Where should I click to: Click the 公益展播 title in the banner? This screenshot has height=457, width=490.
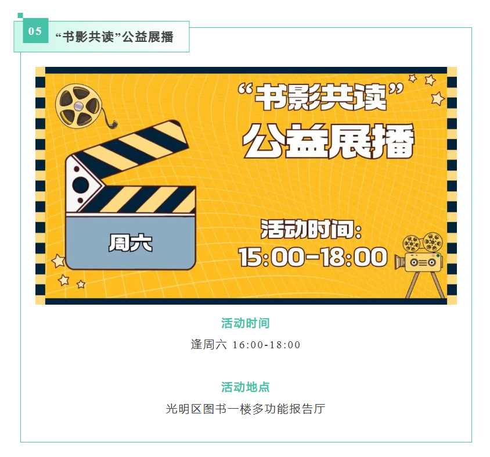coord(329,141)
